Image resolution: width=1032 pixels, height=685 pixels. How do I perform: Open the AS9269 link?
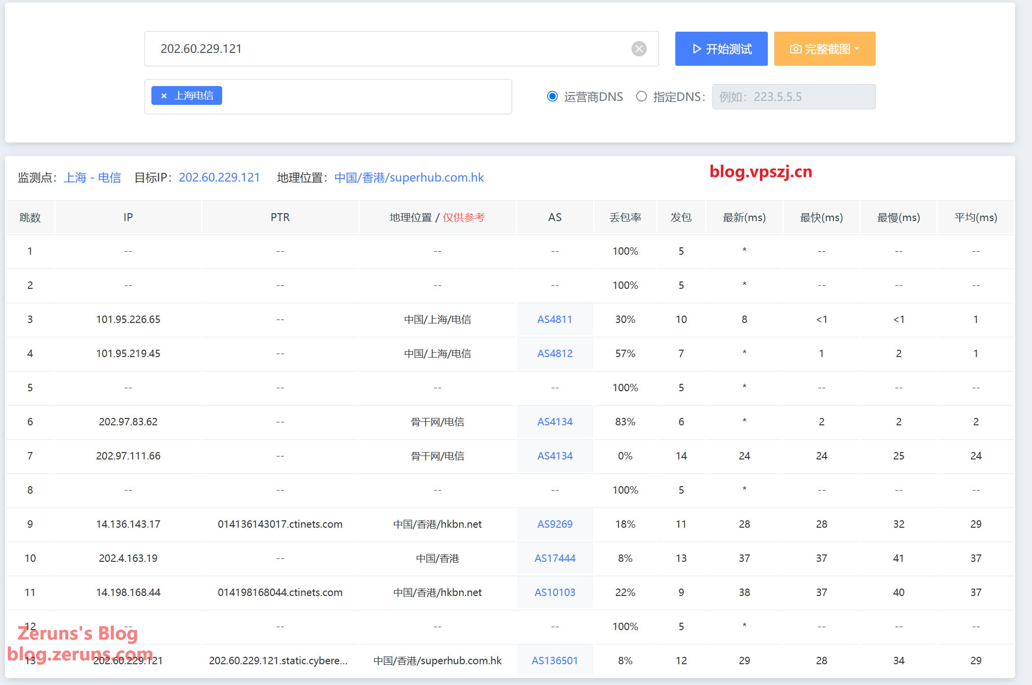(555, 524)
